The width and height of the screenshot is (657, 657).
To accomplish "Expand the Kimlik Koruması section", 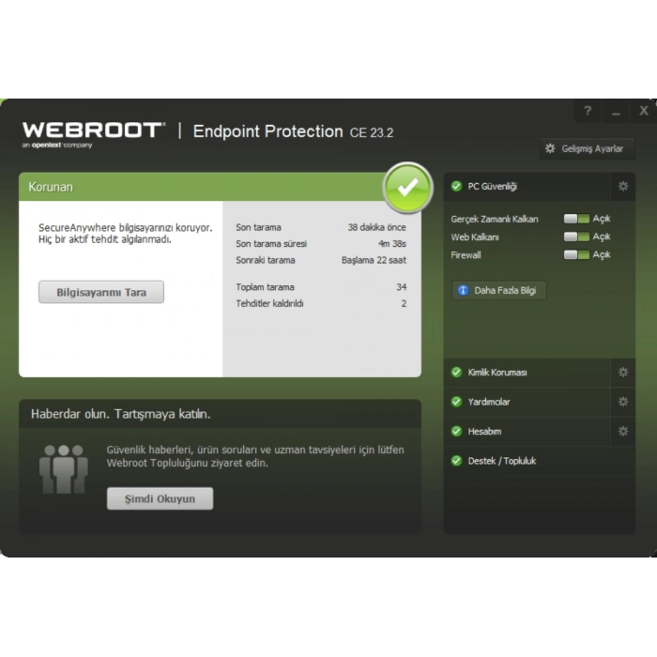I will (527, 373).
